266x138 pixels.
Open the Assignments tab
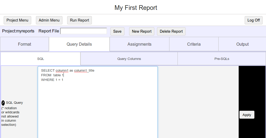[x=140, y=44]
